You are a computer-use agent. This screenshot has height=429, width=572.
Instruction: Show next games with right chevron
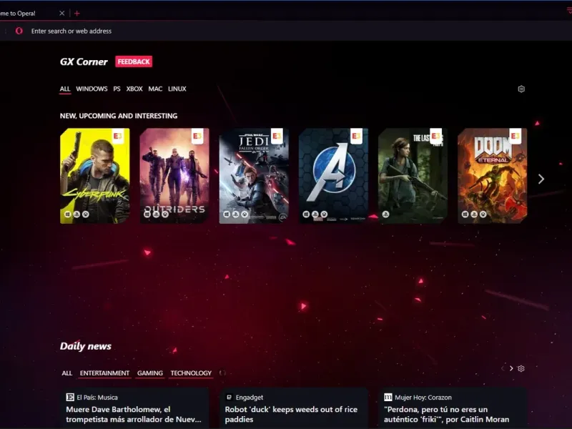[x=541, y=179]
